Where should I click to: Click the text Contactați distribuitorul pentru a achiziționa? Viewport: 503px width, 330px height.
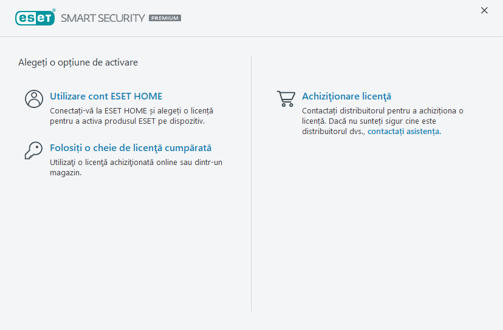coord(383,111)
